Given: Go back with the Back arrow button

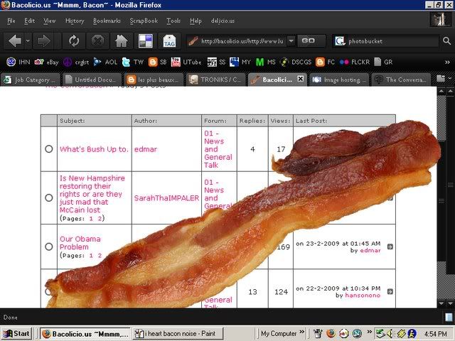Looking at the screenshot, I should tap(14, 41).
